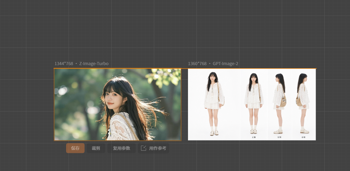Select the Z-Image-Turbo portrait thumbnail
The width and height of the screenshot is (350, 171).
click(118, 104)
